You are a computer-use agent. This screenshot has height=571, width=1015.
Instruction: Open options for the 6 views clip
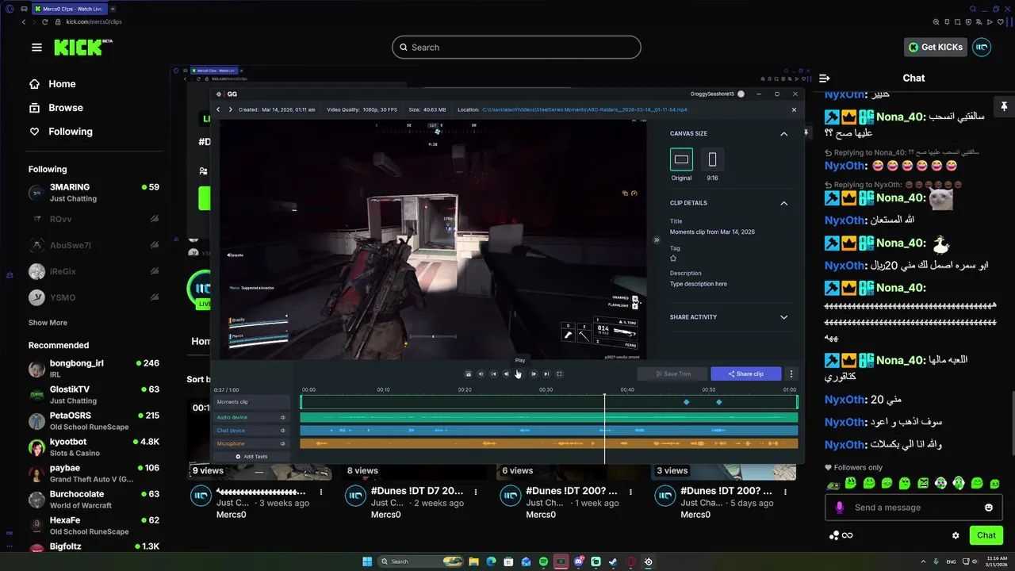tap(630, 492)
